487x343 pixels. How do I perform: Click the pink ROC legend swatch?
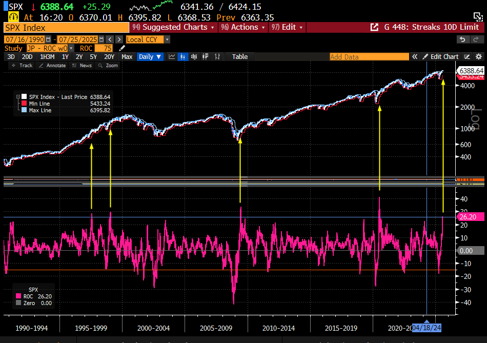coord(18,296)
